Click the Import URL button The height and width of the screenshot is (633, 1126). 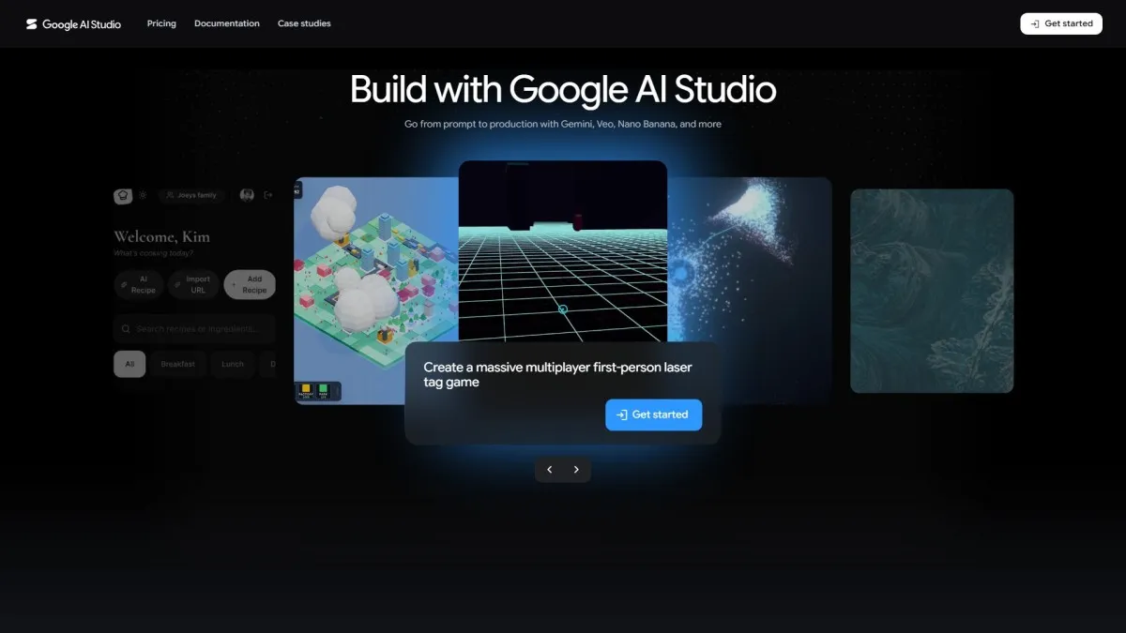[194, 284]
